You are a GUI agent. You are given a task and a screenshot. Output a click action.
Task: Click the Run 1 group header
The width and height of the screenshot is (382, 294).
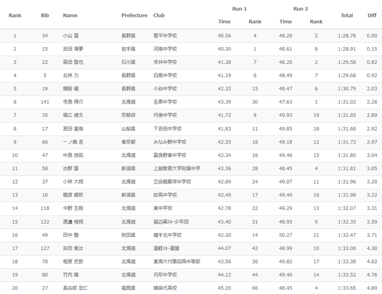[239, 9]
